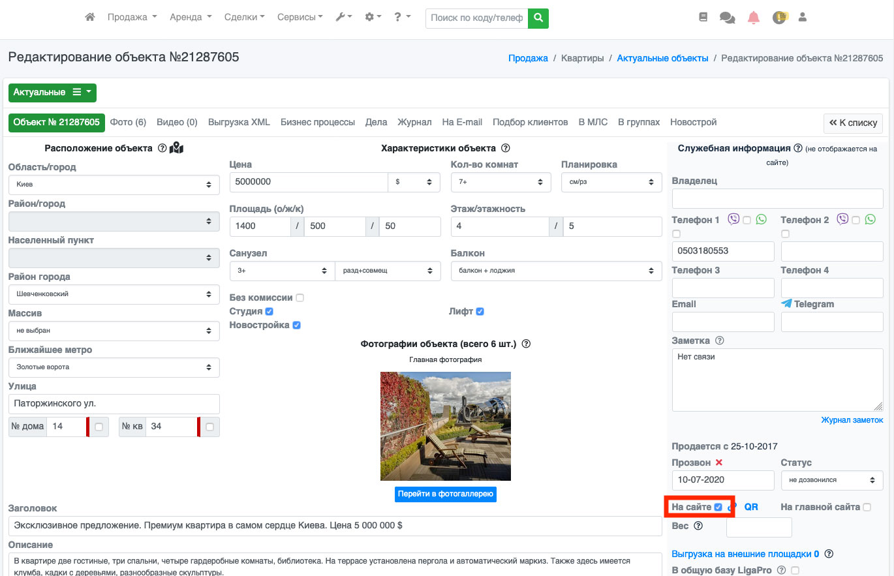Image resolution: width=894 pixels, height=576 pixels.
Task: Open the chat messages icon
Action: [727, 18]
